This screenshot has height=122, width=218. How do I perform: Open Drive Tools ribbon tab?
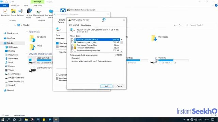pyautogui.click(x=37, y=5)
